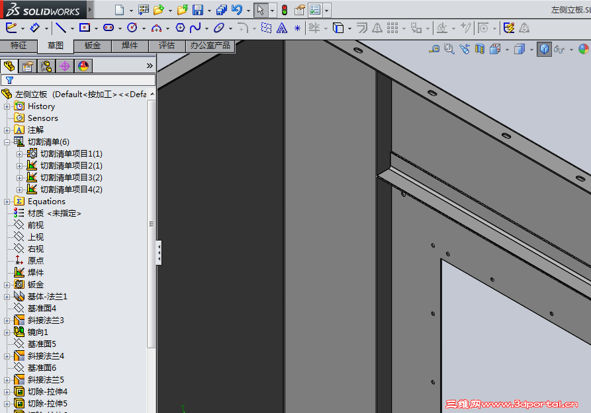Click the feature tree scrollbar

click(152, 224)
